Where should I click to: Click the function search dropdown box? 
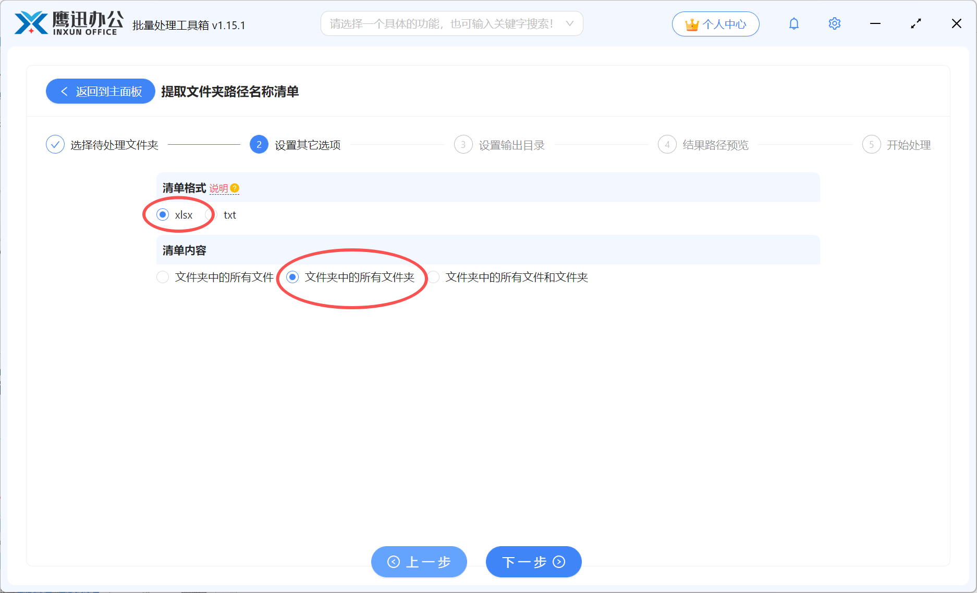click(451, 23)
